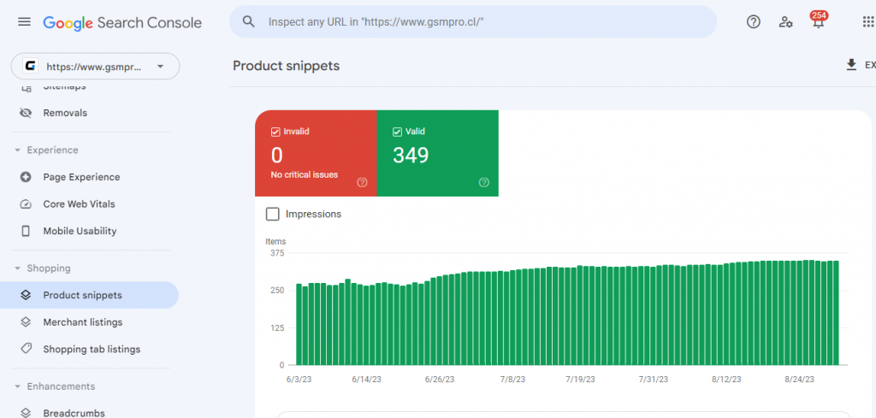876x418 pixels.
Task: Click the 7/19/23 date axis label
Action: pyautogui.click(x=581, y=380)
